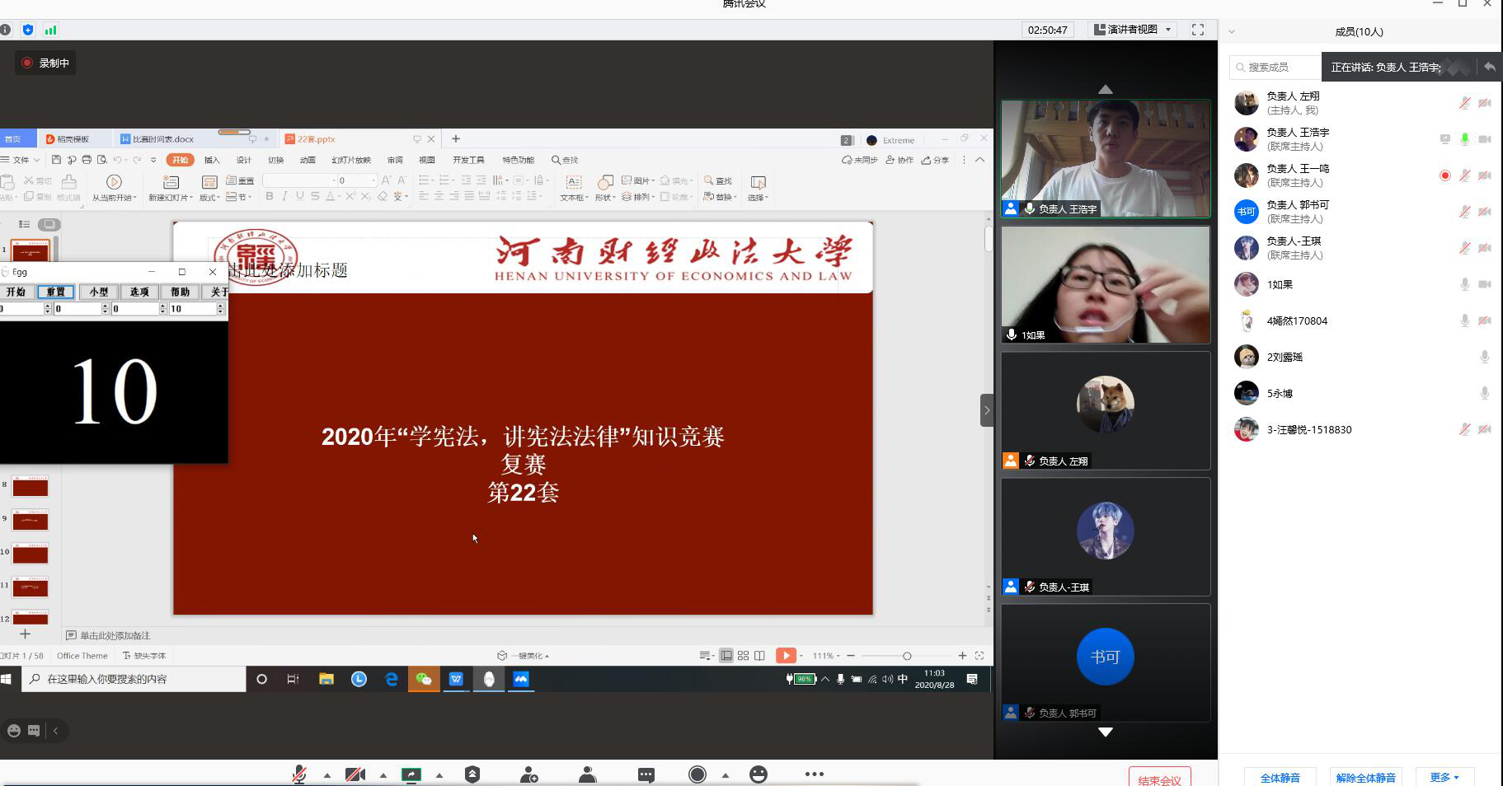
Task: Toggle the recording circle button
Action: click(x=697, y=774)
